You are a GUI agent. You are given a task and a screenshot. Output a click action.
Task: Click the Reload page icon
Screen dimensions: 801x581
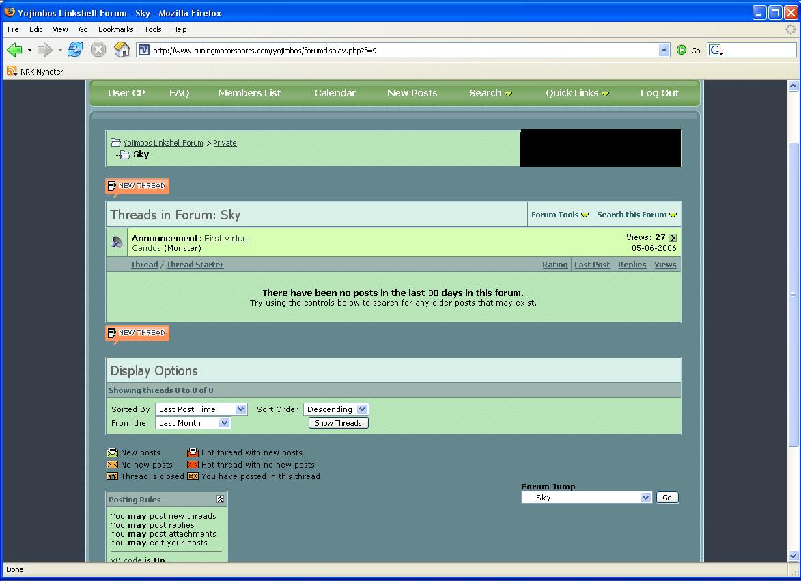click(x=75, y=50)
